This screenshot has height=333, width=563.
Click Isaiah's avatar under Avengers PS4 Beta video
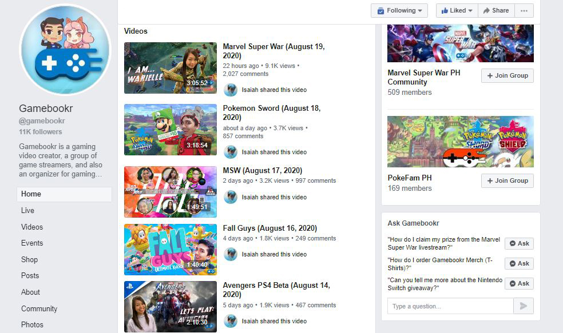click(x=231, y=321)
